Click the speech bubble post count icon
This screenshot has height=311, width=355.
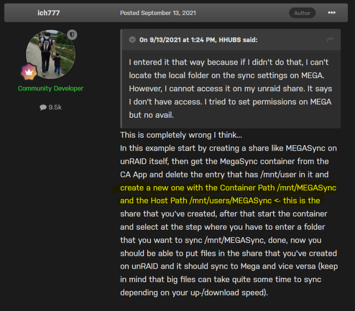[43, 107]
